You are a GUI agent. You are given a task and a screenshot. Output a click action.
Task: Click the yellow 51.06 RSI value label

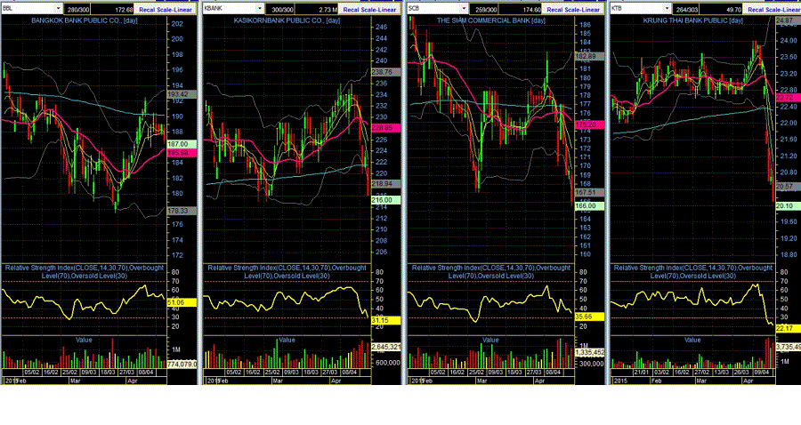click(182, 302)
